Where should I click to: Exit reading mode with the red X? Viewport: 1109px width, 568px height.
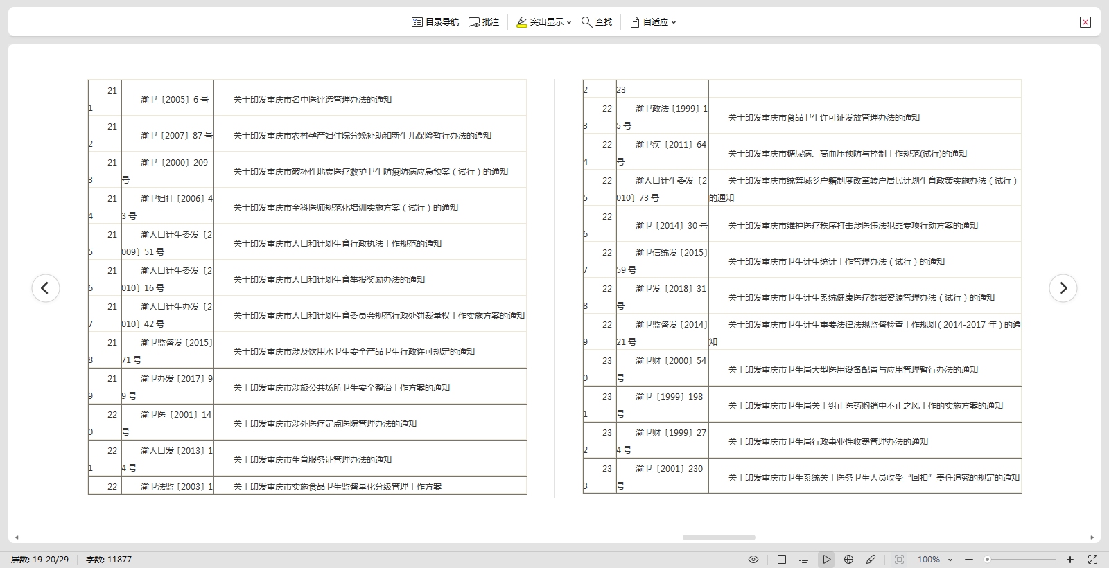click(1085, 22)
